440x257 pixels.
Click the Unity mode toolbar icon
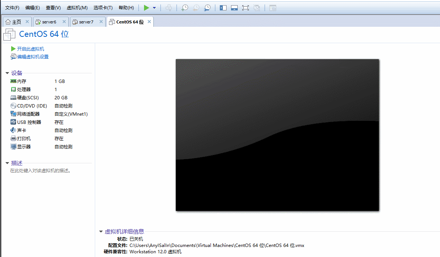point(257,8)
